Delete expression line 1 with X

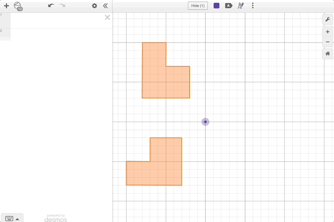(x=107, y=17)
